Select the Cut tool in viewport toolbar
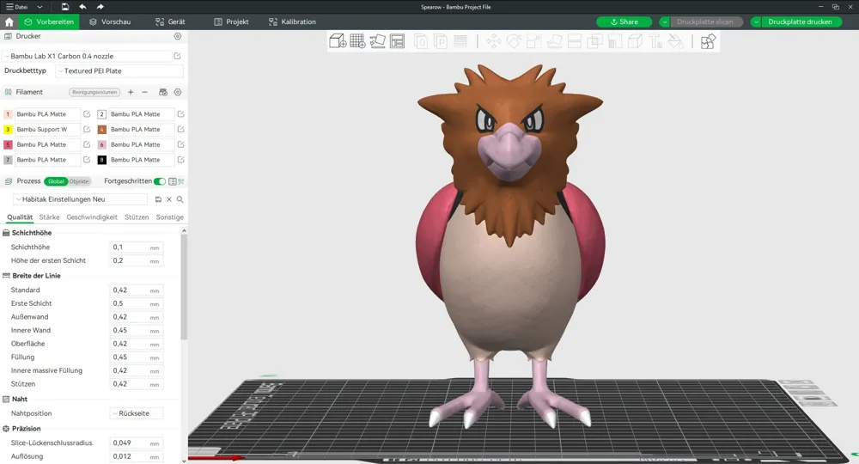 pos(574,41)
